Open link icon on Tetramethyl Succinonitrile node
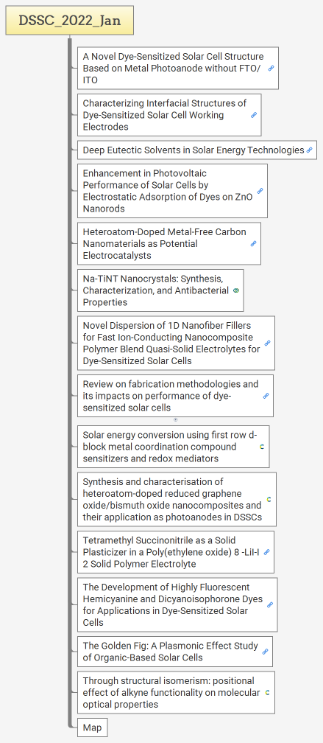This screenshot has height=743, width=323. (266, 552)
